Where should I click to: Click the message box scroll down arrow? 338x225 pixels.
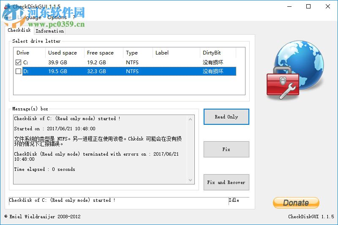pyautogui.click(x=191, y=180)
